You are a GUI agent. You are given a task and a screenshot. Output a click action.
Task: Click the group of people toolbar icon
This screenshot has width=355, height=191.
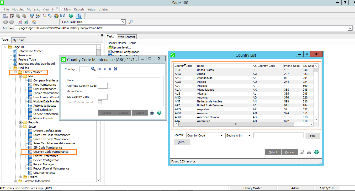coord(56,16)
